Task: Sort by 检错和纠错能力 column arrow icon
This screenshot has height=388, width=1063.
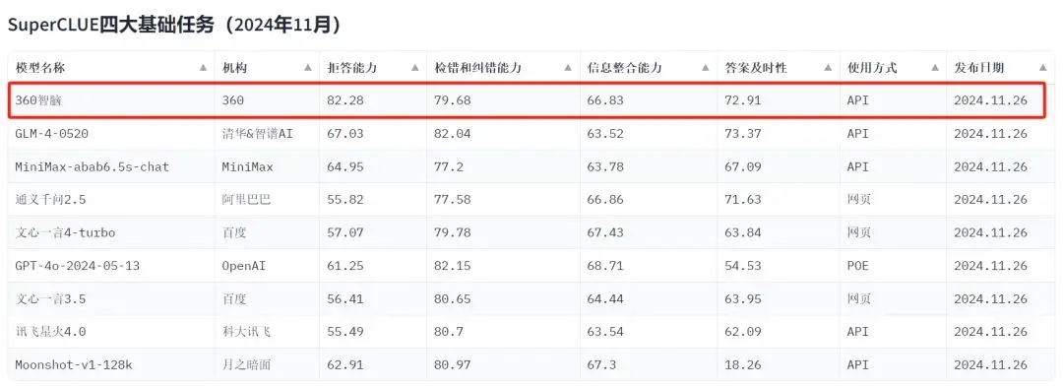Action: click(568, 68)
